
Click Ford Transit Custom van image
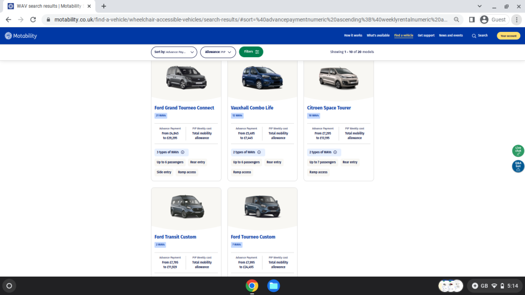[187, 206]
